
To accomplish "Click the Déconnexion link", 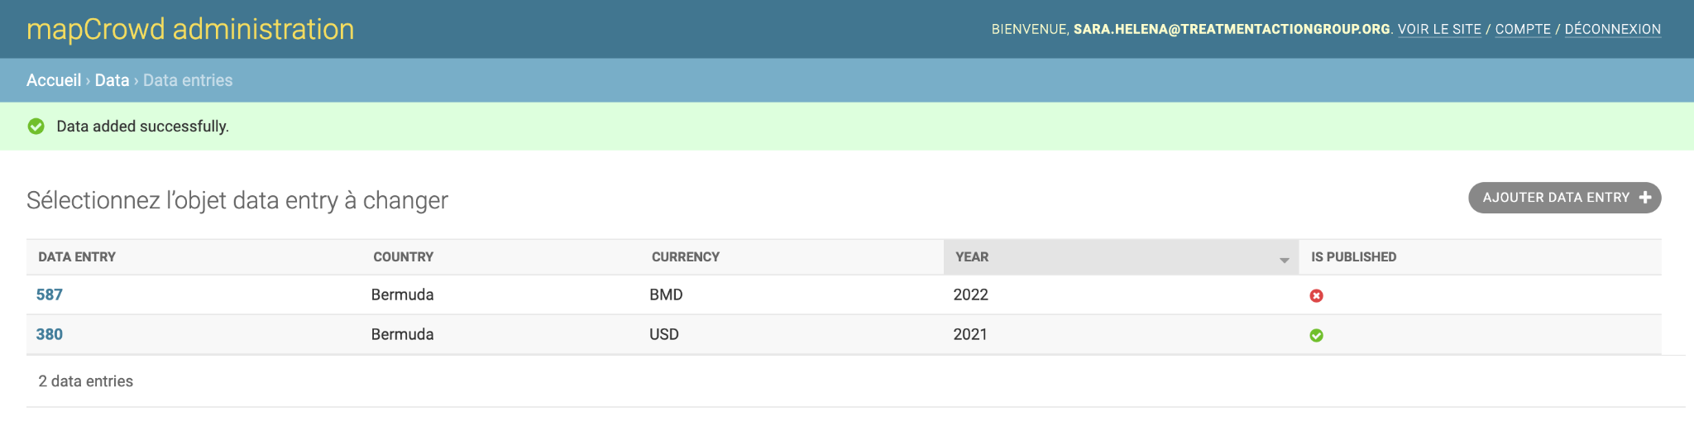I will tap(1612, 29).
